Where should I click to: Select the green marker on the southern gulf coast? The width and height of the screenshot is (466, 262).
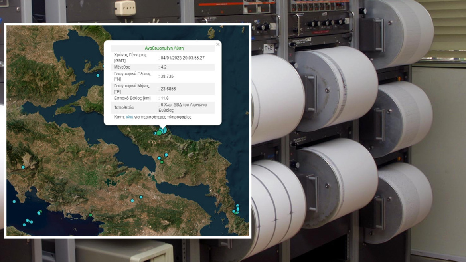click(x=91, y=215)
